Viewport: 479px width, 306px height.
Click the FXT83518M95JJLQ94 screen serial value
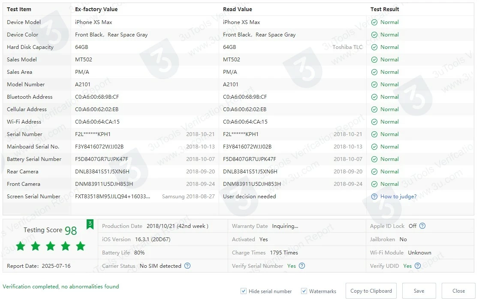tap(112, 196)
